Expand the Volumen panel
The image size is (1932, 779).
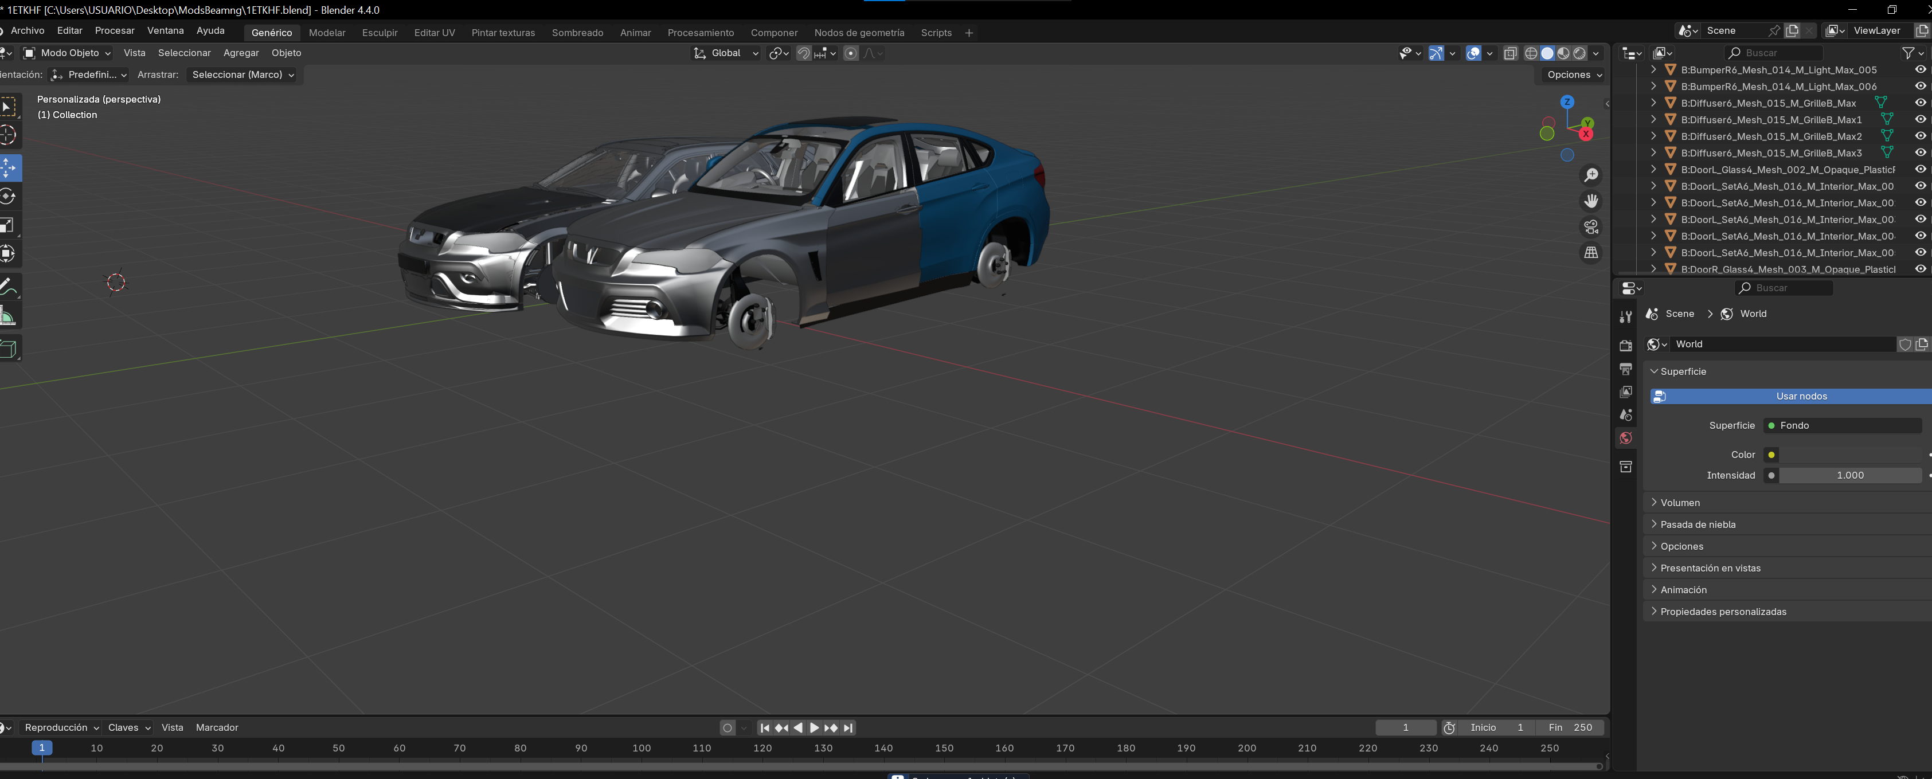pos(1679,502)
